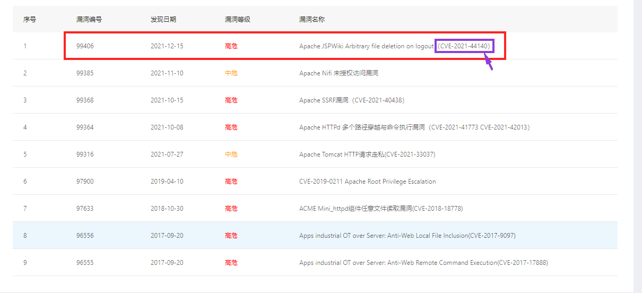Image resolution: width=642 pixels, height=293 pixels.
Task: Click 高危 level for entry 96555
Action: click(x=231, y=263)
